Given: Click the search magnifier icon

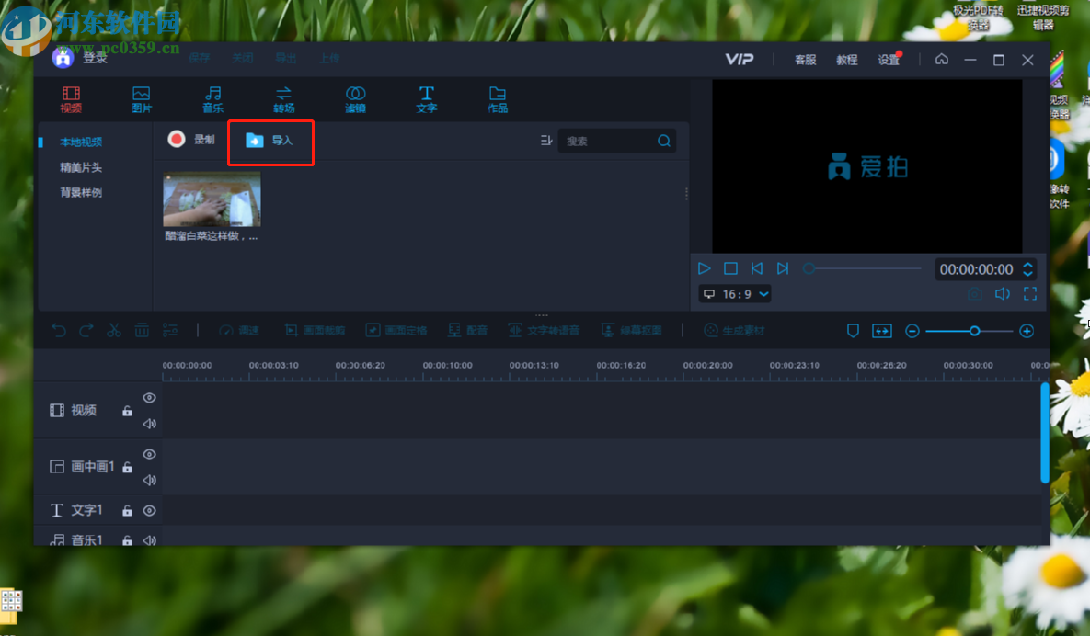Looking at the screenshot, I should click(x=664, y=141).
